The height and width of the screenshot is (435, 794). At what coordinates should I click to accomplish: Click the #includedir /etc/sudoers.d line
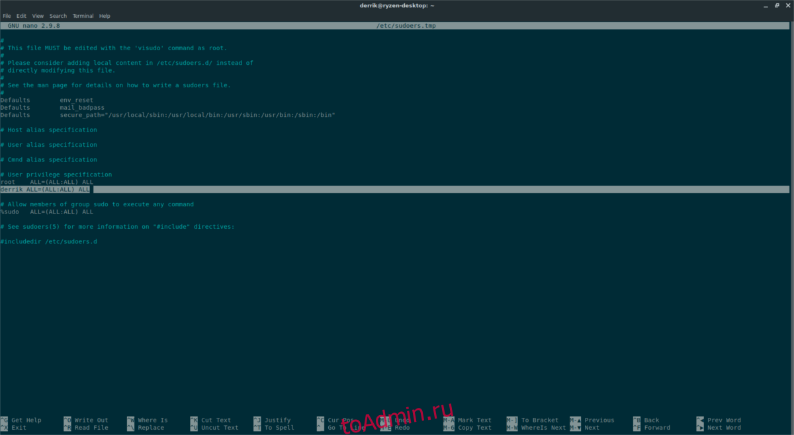coord(48,241)
